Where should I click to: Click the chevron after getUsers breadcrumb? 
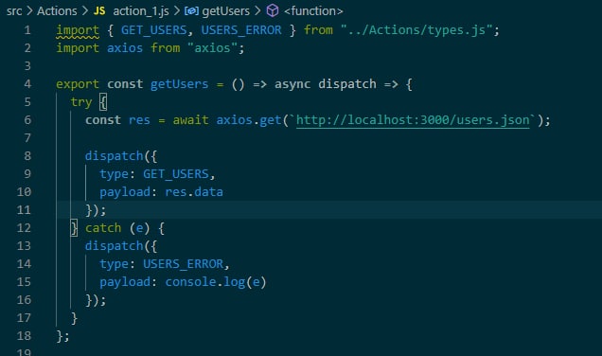[258, 11]
